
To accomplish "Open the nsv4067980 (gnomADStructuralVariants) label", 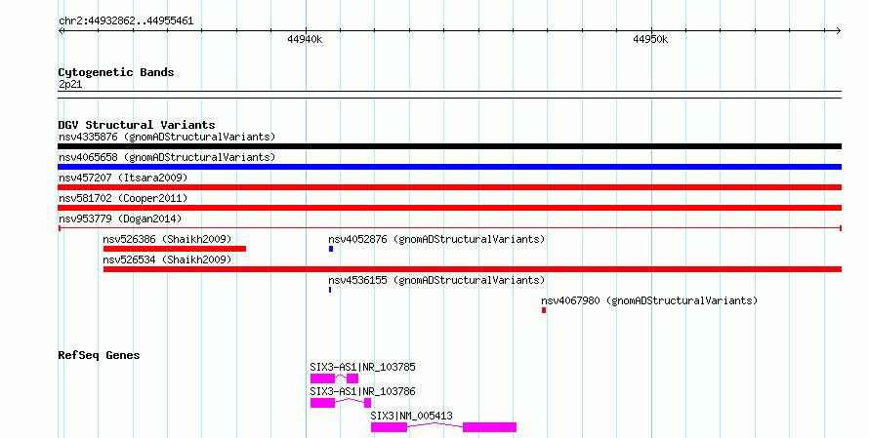I will point(649,300).
